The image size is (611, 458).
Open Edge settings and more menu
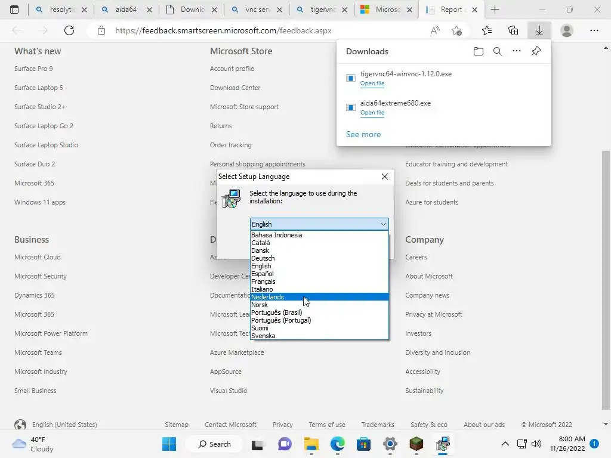pyautogui.click(x=594, y=30)
